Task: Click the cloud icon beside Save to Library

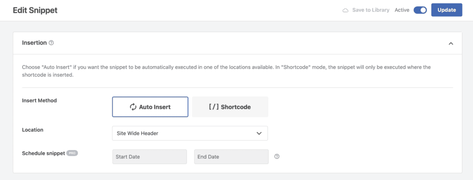Action: point(346,10)
